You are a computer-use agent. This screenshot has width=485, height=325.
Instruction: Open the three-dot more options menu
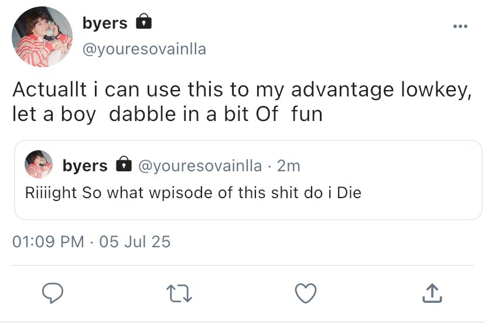coord(460,26)
